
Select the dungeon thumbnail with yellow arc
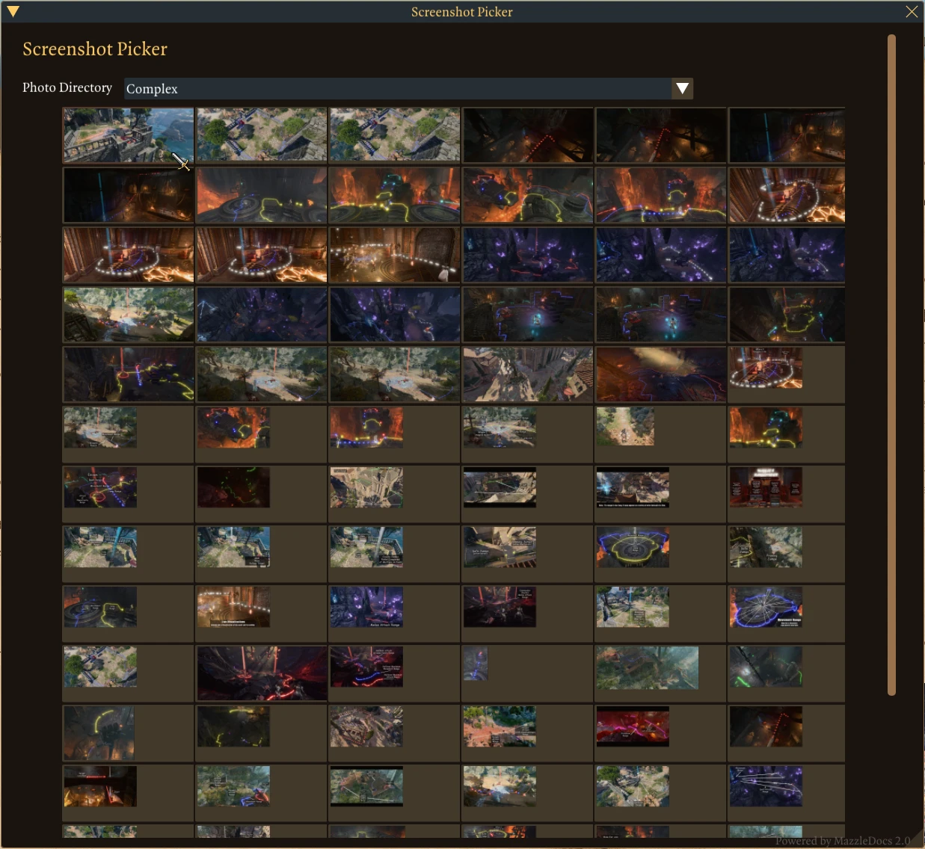tap(99, 733)
